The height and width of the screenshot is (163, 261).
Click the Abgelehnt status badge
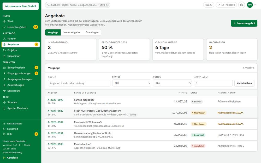coord(198,146)
